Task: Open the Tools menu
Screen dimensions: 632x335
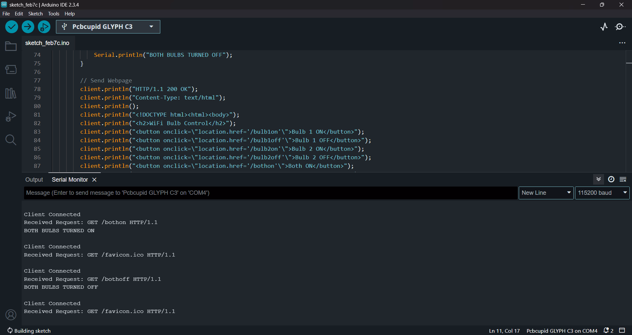Action: point(53,14)
